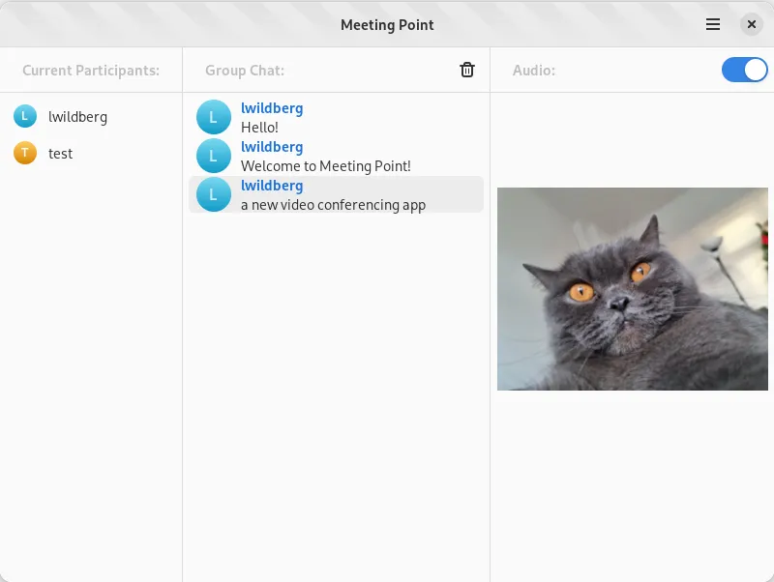Click the "Current Participants:" header label

(91, 71)
